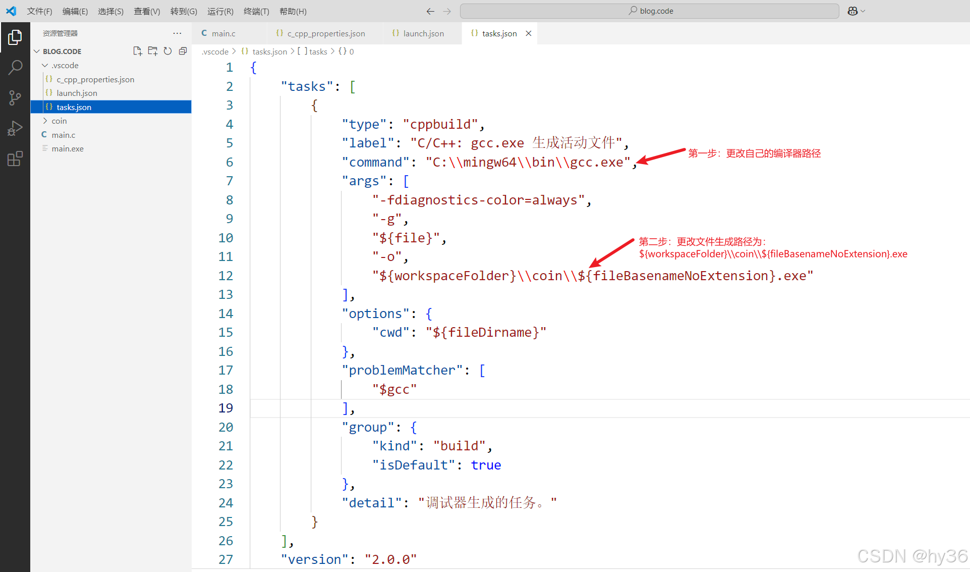Open the 运行(R) menu

coord(220,11)
